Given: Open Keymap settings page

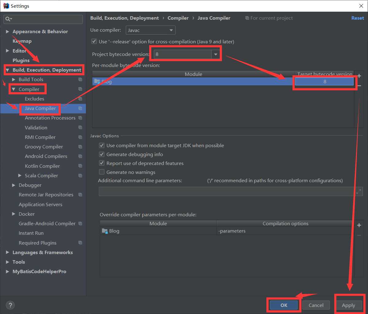Looking at the screenshot, I should click(22, 41).
